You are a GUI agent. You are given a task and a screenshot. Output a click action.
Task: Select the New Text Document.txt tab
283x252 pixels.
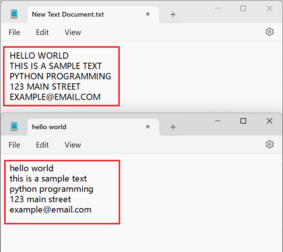68,14
